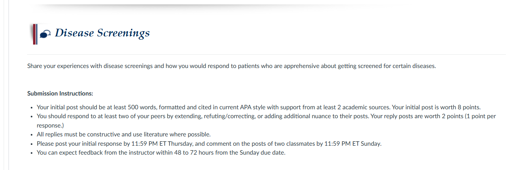Click the discussion speech bubble icon
Screen dimensions: 518x170
click(46, 34)
